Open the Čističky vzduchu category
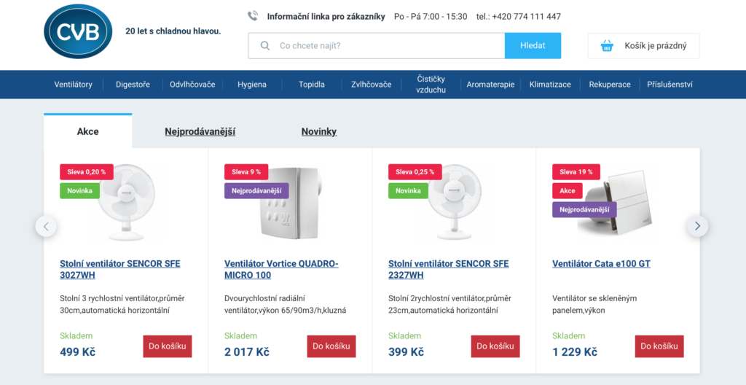 [431, 85]
